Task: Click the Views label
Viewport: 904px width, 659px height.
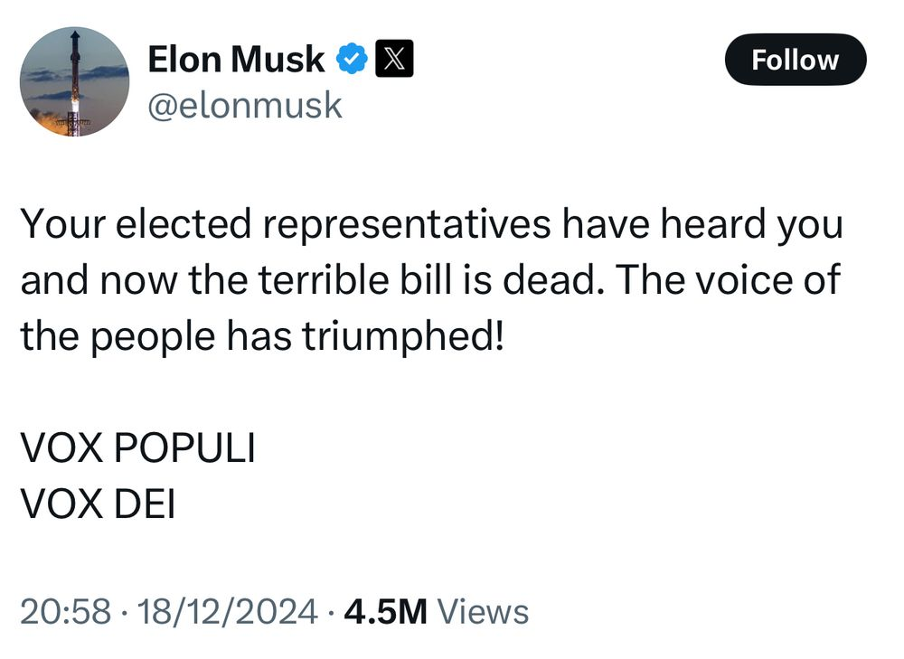Action: tap(483, 611)
